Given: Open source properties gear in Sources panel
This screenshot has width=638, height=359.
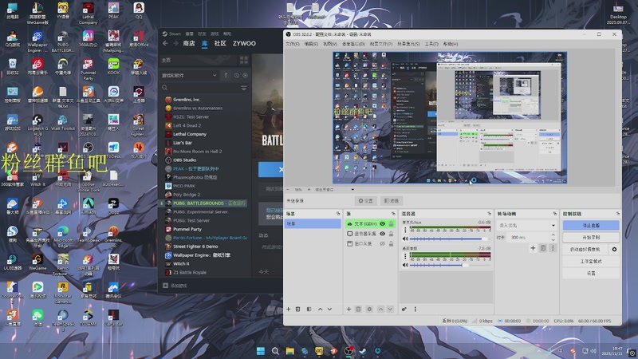Looking at the screenshot, I should pos(369,310).
